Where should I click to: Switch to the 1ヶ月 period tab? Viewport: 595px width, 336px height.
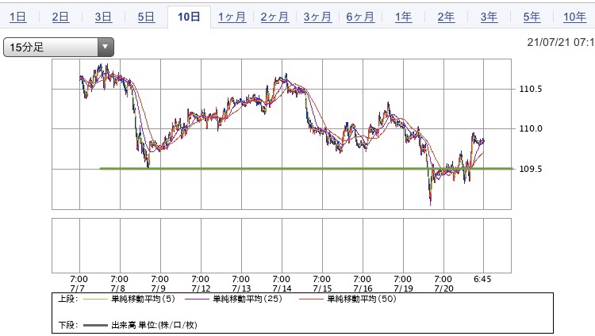(x=232, y=17)
